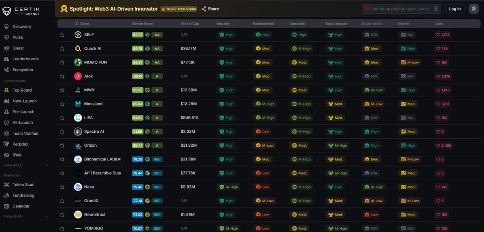Sort by the Skynet Score column
Viewport: 484px width, 232px height.
[x=143, y=24]
